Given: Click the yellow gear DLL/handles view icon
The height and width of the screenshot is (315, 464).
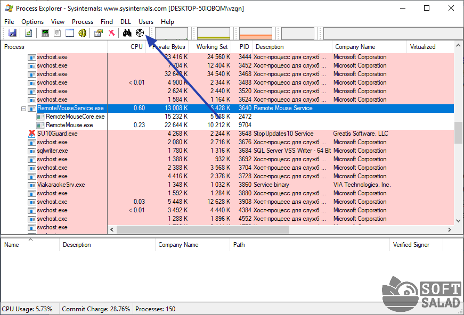Looking at the screenshot, I should tap(82, 33).
